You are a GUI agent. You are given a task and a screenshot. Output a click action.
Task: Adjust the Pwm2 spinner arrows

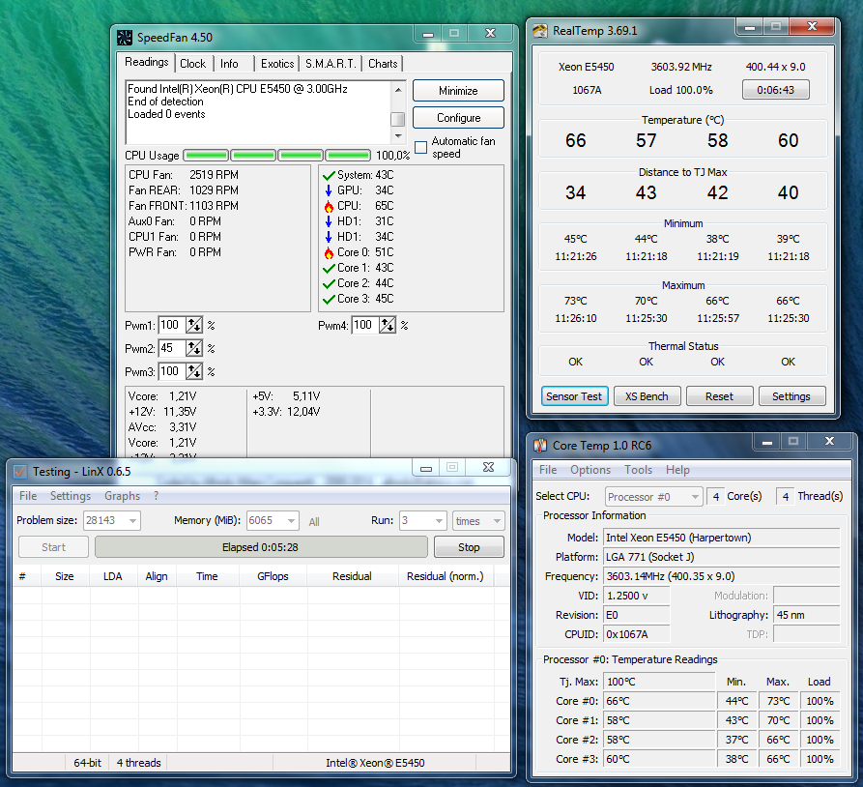pos(193,348)
